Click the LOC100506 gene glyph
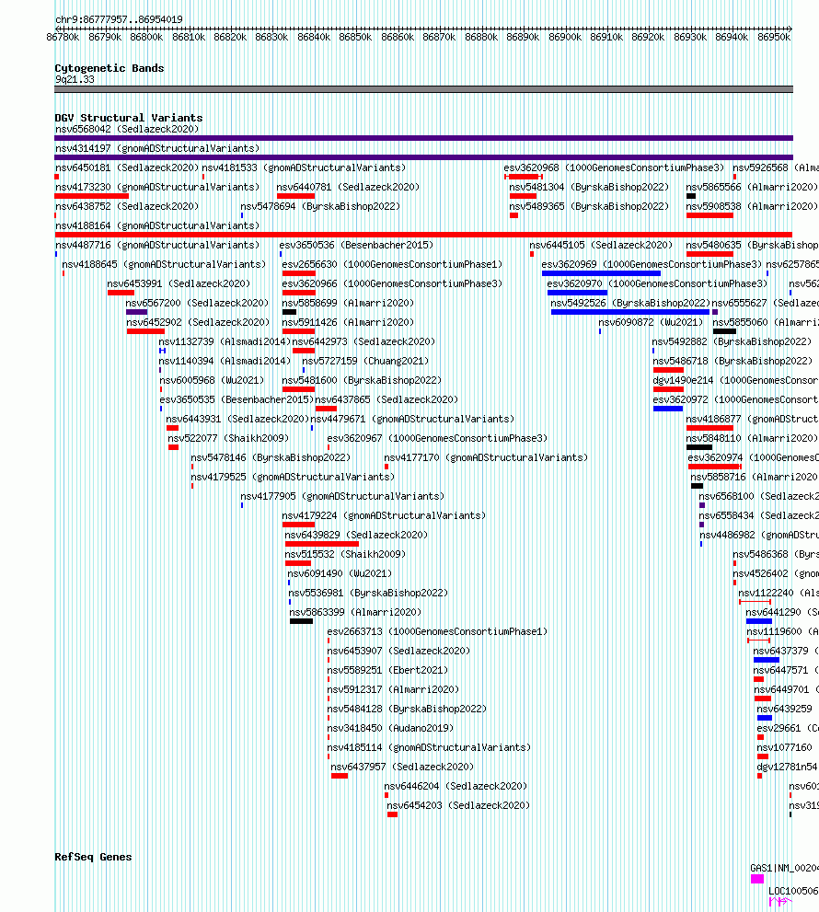819x912 pixels. [x=780, y=902]
